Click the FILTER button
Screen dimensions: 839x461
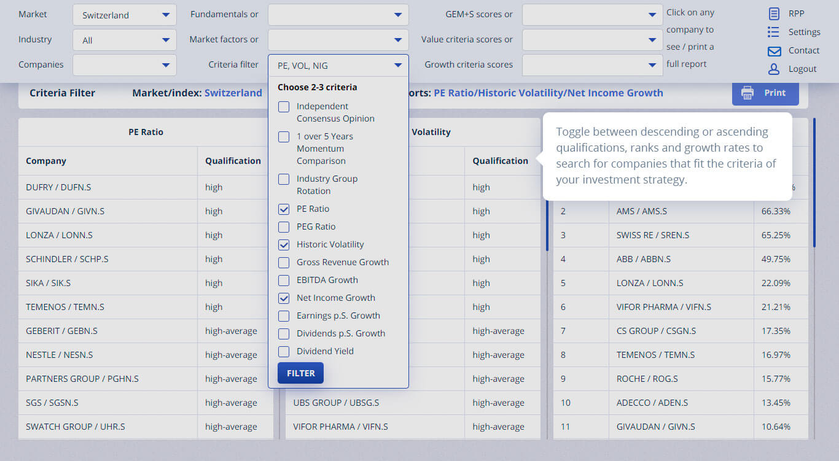pos(300,373)
